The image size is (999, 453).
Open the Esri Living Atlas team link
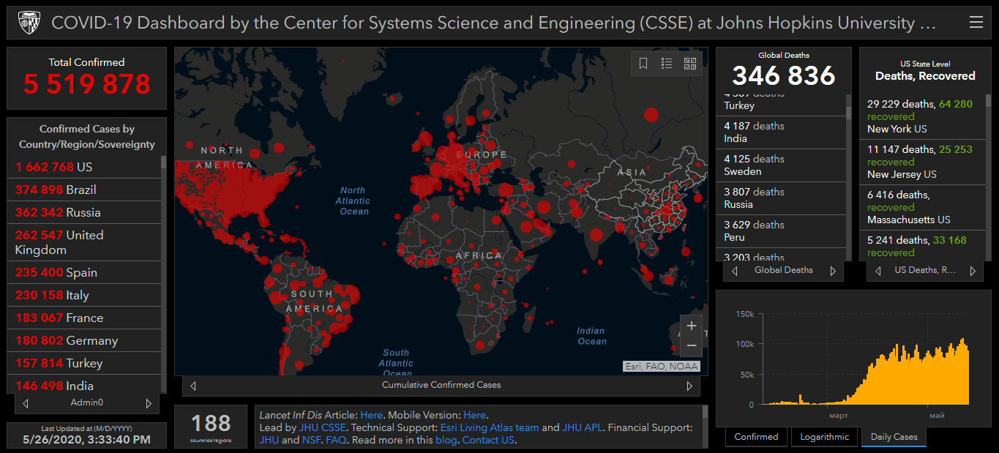[490, 427]
